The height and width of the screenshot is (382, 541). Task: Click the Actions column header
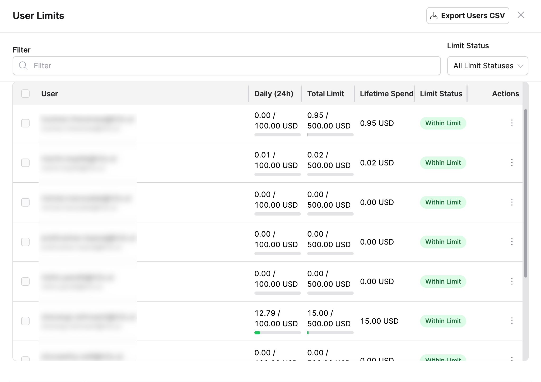(506, 94)
